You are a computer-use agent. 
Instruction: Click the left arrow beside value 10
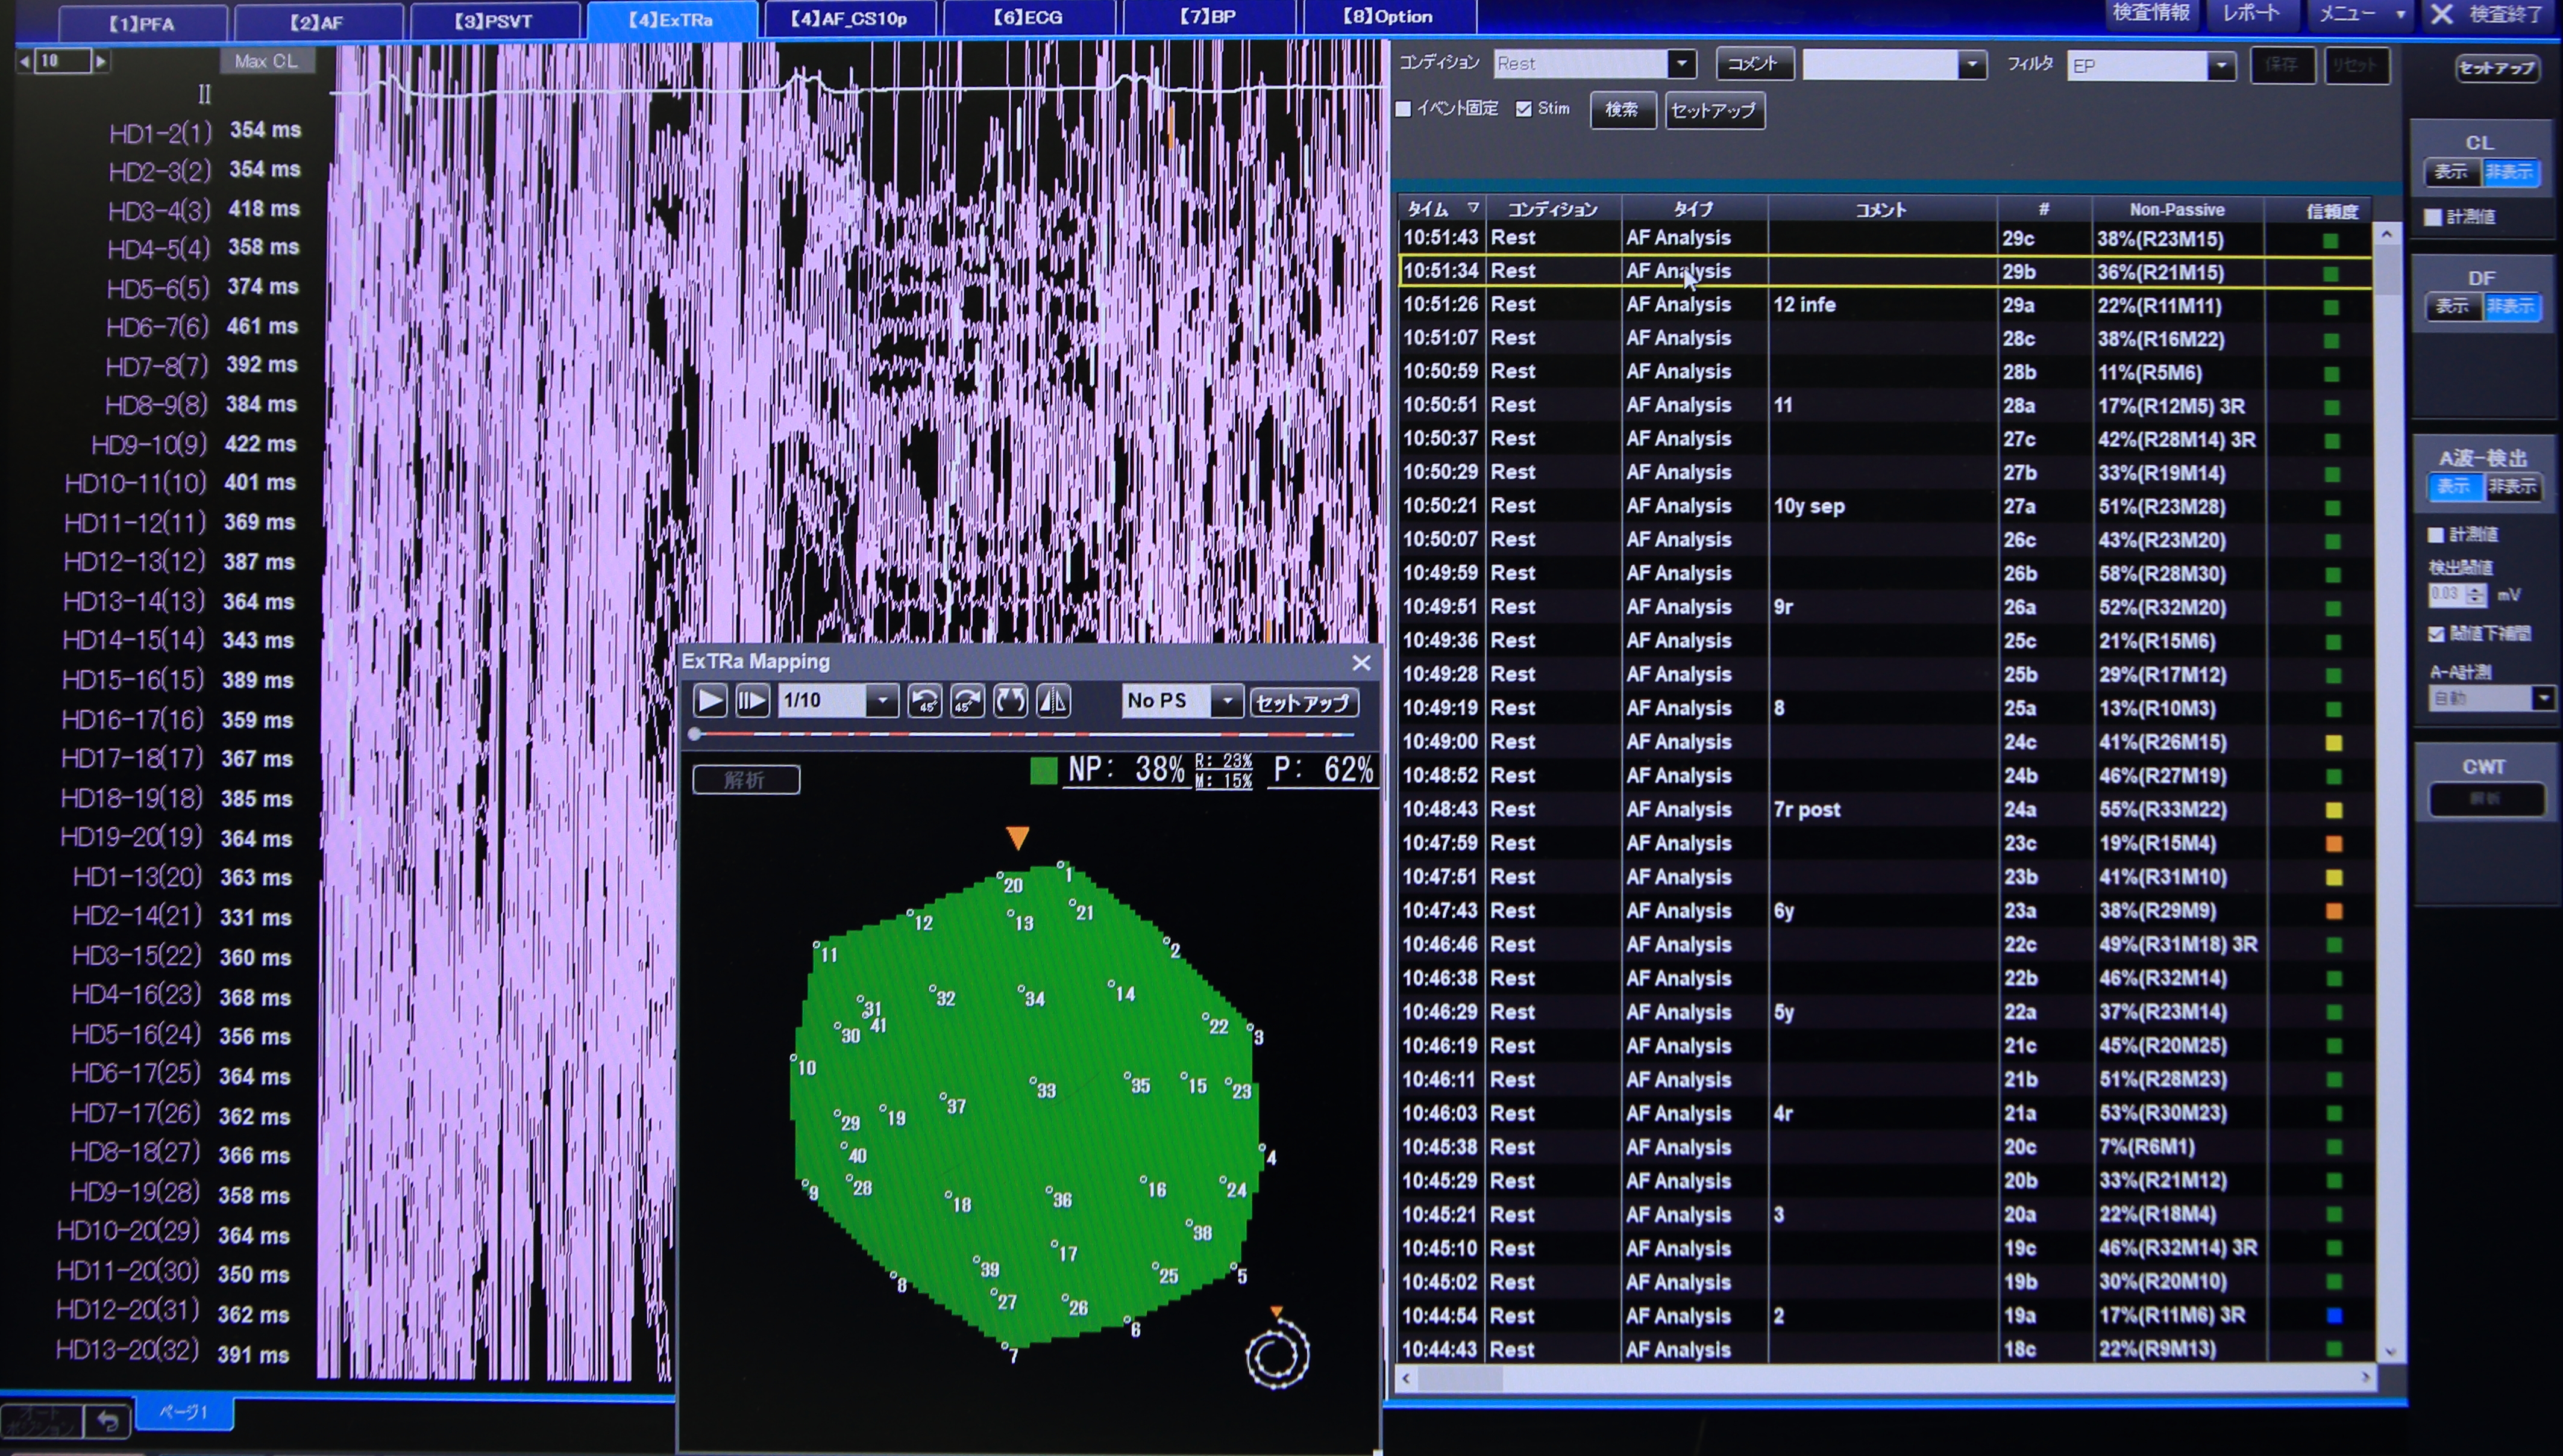click(x=24, y=62)
